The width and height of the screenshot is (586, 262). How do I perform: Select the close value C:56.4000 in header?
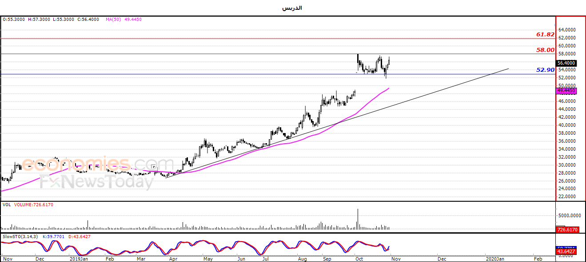coord(88,20)
